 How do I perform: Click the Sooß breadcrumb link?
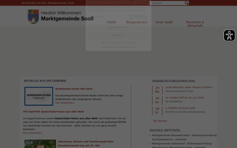click(x=71, y=3)
